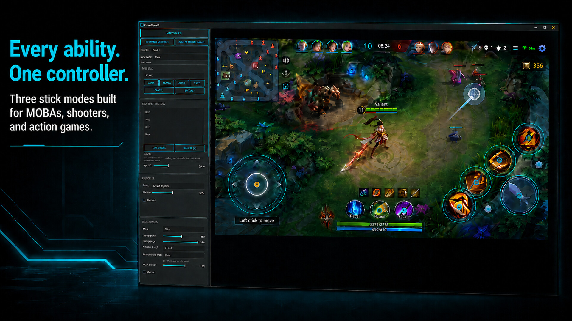Viewport: 572px width, 321px height.
Task: Click the first equipment item slot above Recall
Action: (363, 193)
